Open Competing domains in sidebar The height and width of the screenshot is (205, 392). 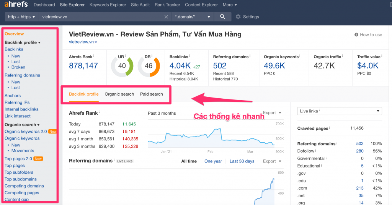click(x=24, y=186)
